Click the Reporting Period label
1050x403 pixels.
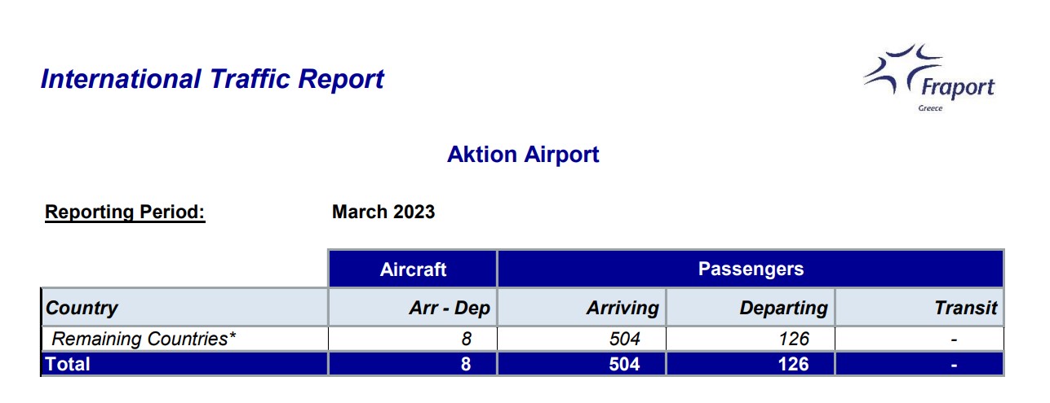pyautogui.click(x=125, y=212)
